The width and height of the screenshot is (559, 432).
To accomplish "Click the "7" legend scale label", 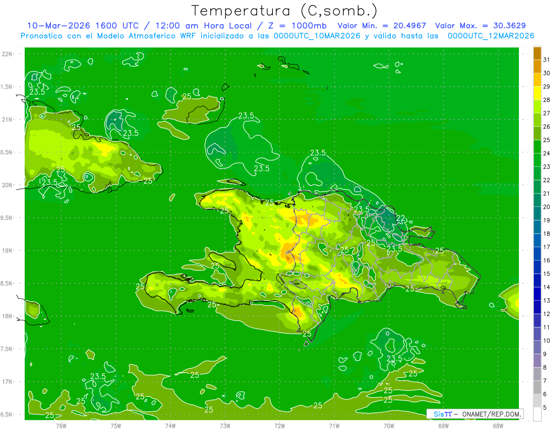I will click(545, 381).
